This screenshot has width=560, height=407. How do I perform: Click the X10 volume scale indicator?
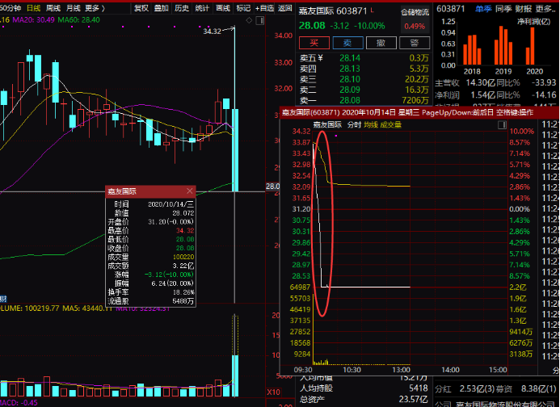273,391
